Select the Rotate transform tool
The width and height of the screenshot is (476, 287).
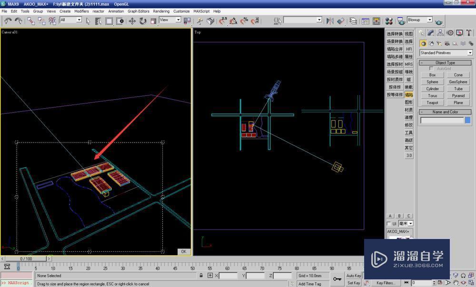click(x=143, y=21)
